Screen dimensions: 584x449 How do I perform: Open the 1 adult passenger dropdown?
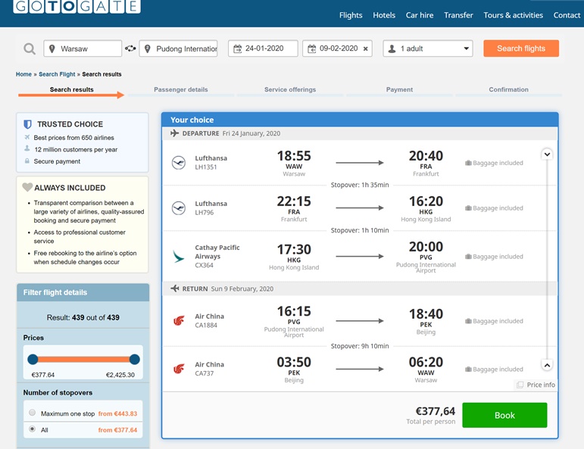(x=428, y=48)
